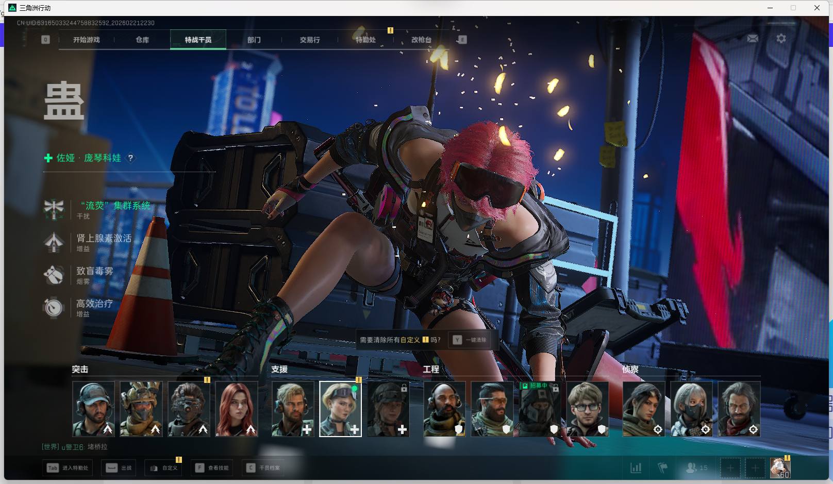The width and height of the screenshot is (833, 484).
Task: Select the 致盲毒雾 smoke skill icon
Action: point(54,275)
